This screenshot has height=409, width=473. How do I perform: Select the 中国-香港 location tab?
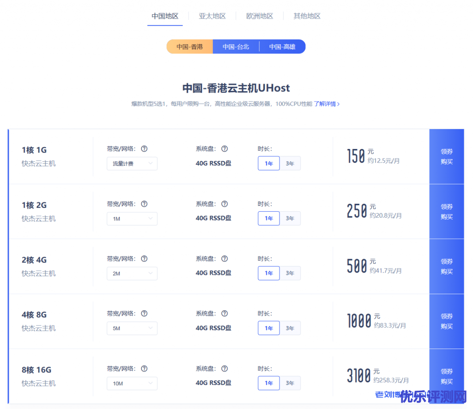pos(190,47)
